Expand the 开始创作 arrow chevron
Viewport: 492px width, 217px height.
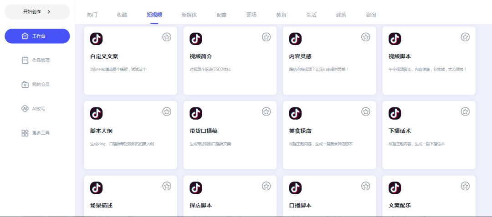coord(49,11)
